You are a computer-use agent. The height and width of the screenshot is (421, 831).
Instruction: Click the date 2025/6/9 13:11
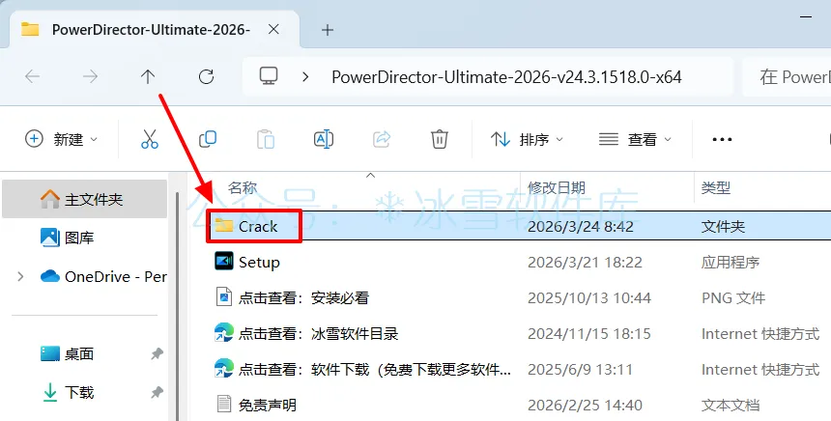580,369
